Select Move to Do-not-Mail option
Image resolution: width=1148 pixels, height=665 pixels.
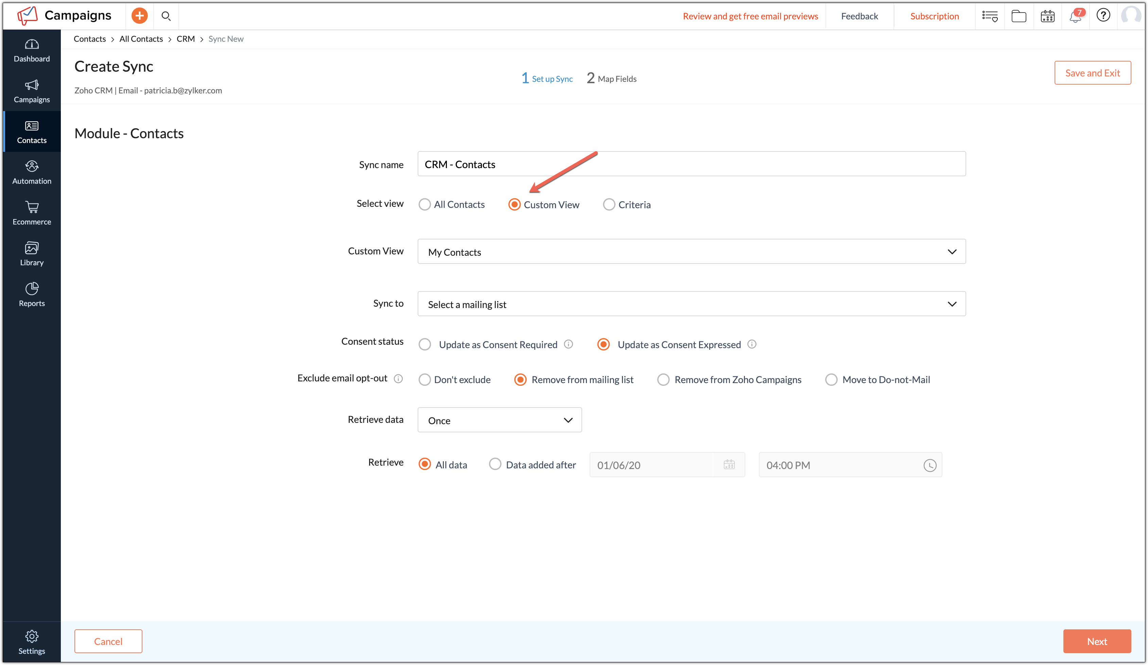click(831, 379)
